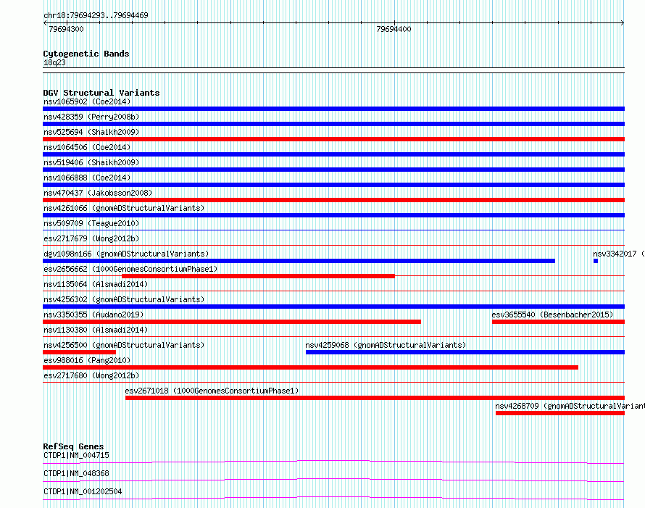Click the RefSeq Genes track heading
Image resolution: width=645 pixels, height=508 pixels.
click(x=73, y=446)
